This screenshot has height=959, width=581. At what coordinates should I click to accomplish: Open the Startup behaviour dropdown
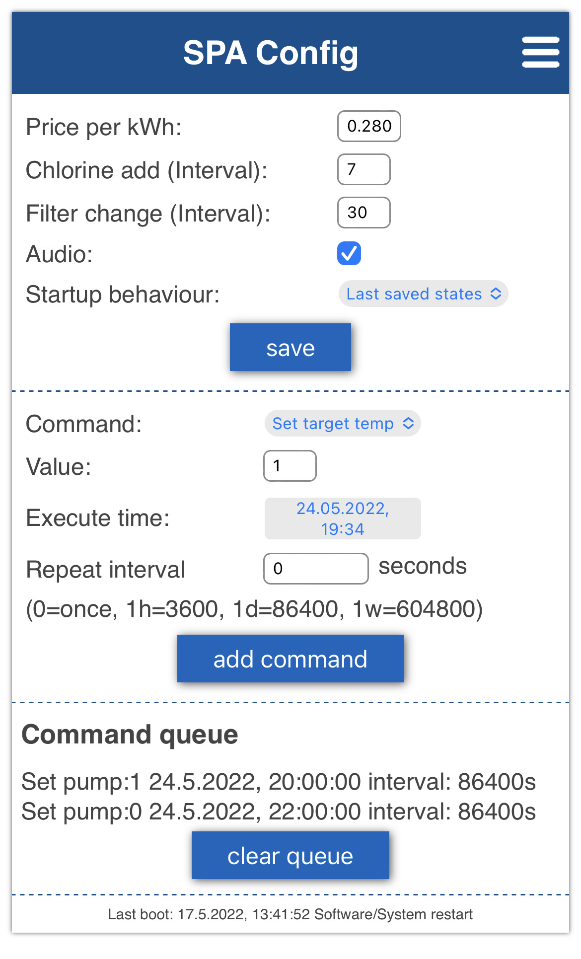(424, 294)
